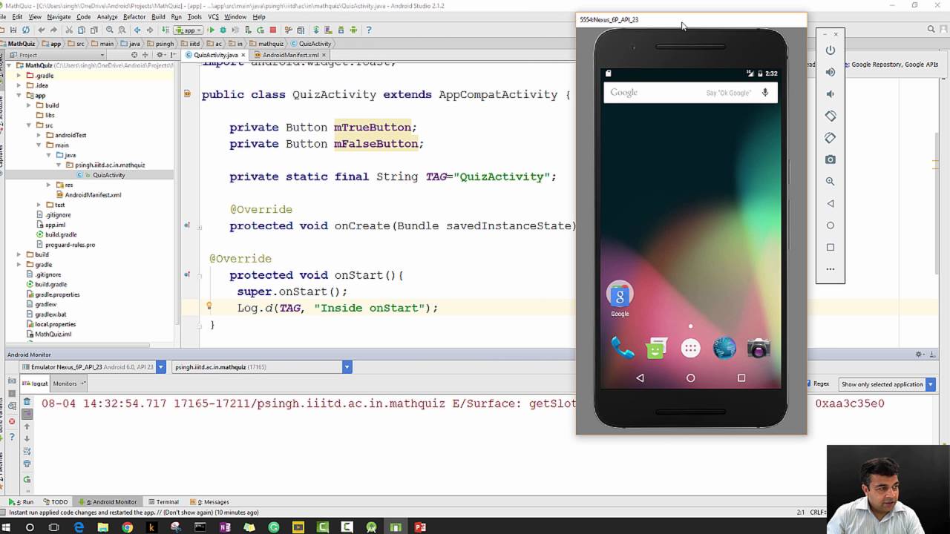Open the app run configuration dropdown
Viewport: 950px width, 534px height.
188,30
